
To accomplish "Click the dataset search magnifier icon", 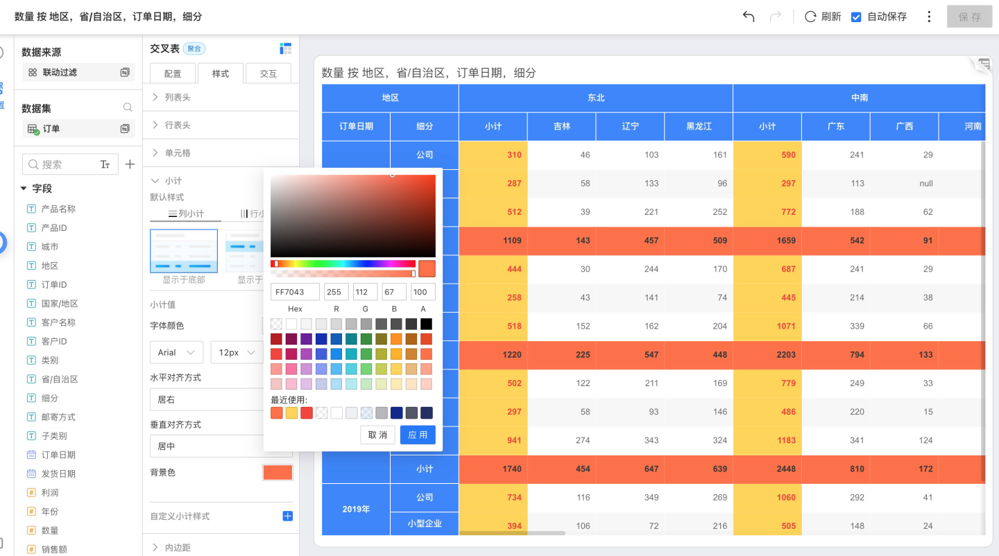I will pos(128,107).
